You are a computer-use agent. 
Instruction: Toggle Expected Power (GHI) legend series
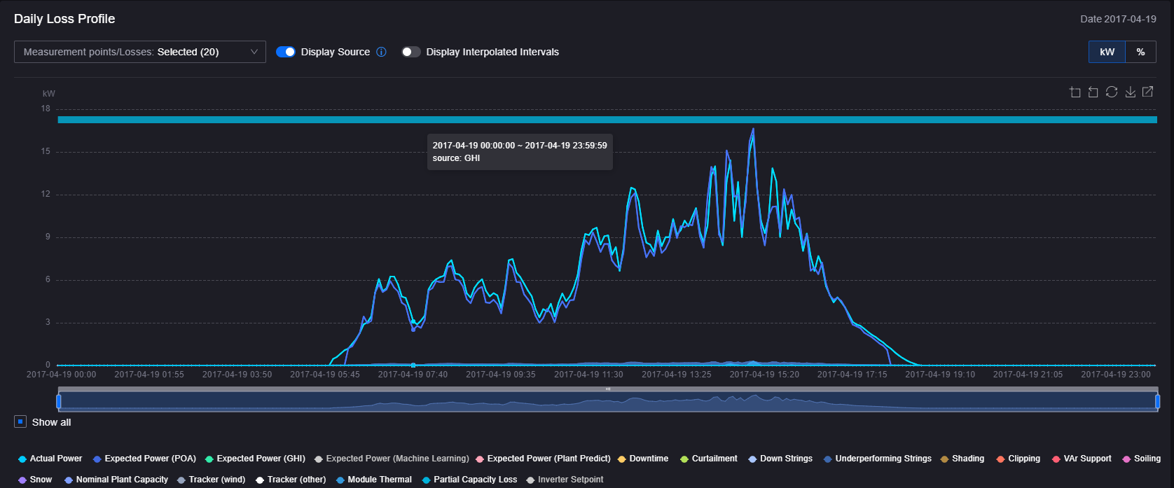click(x=255, y=459)
